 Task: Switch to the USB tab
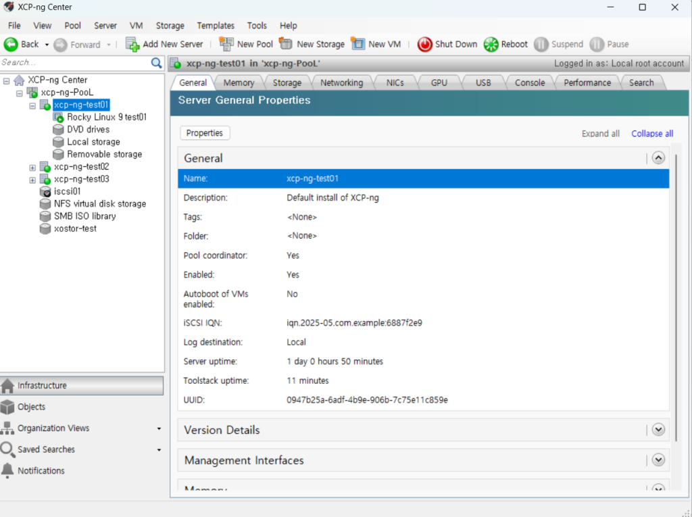pos(483,82)
